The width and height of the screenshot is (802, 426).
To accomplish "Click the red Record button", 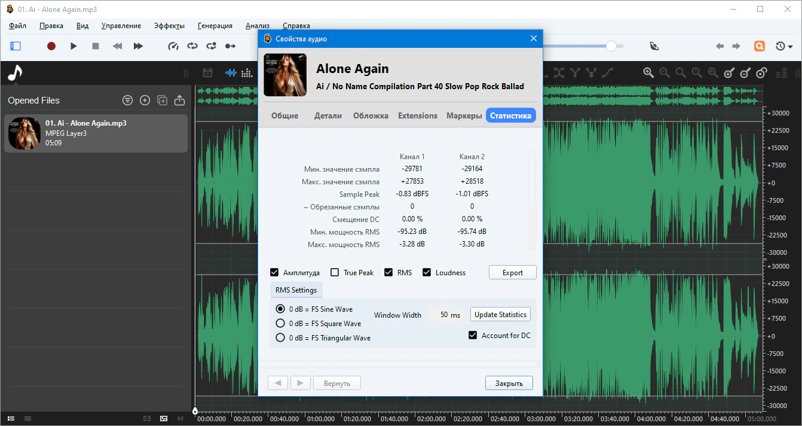I will coord(51,46).
